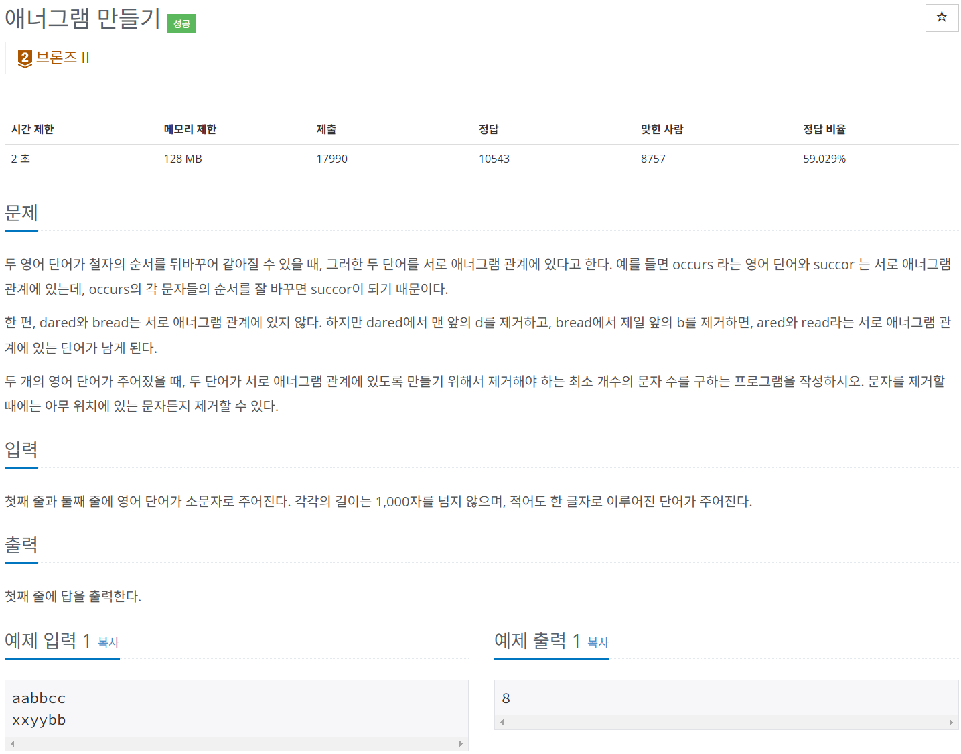Click the 문제 section heading
Viewport: 961px width, 754px height.
tap(21, 213)
